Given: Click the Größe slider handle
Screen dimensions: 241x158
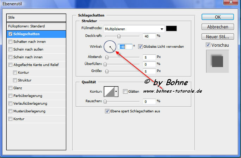Looking at the screenshot, I should (x=107, y=71).
